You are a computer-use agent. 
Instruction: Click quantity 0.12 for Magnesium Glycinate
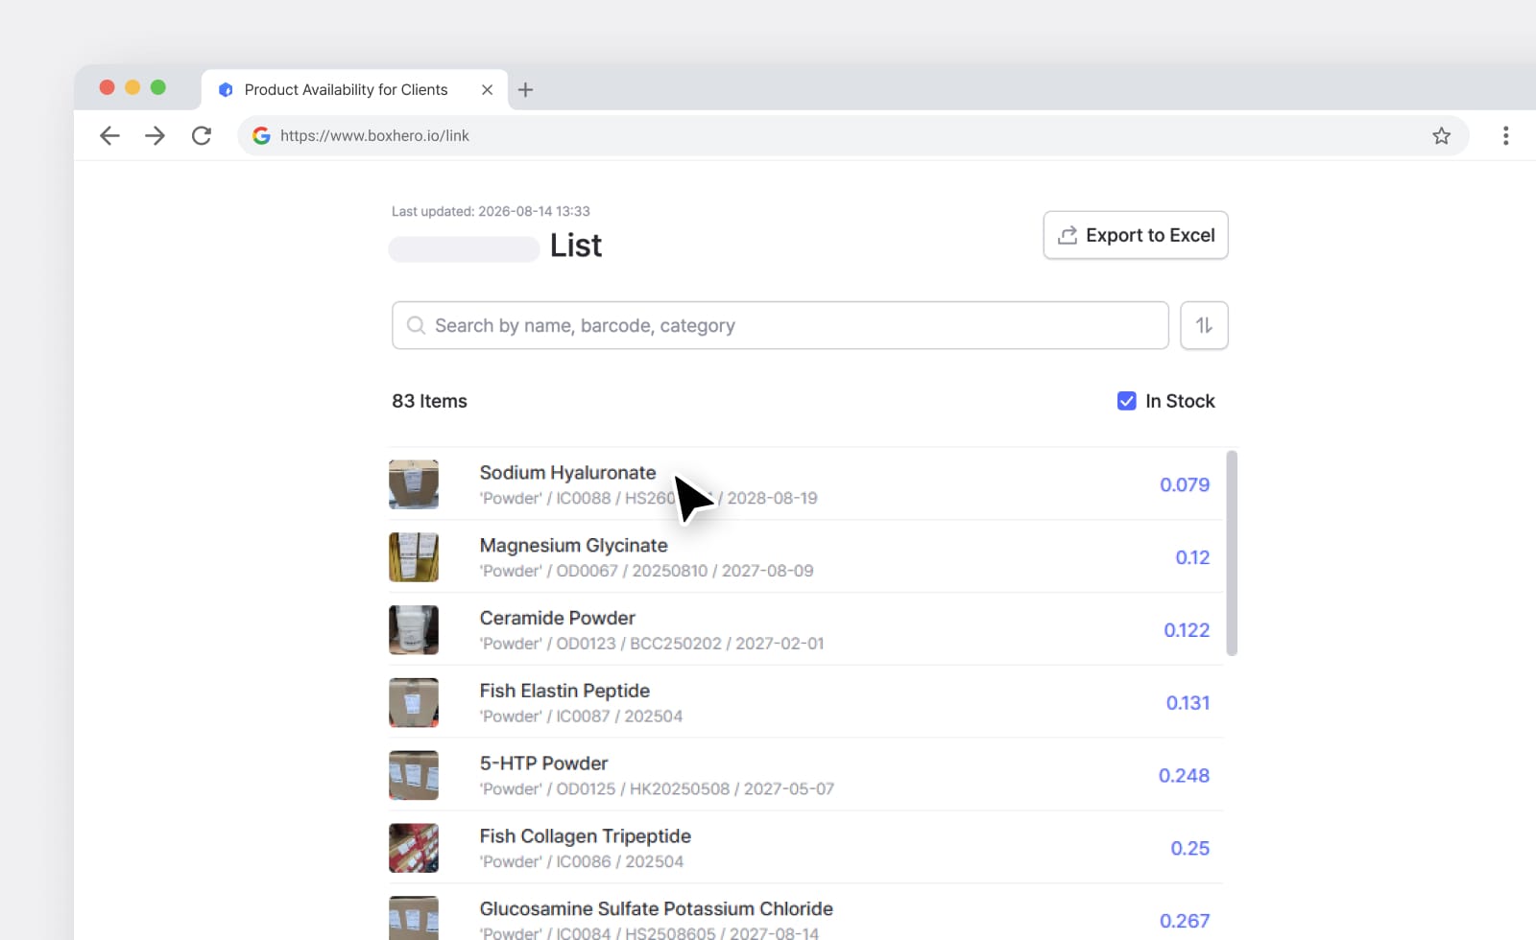[x=1192, y=557]
